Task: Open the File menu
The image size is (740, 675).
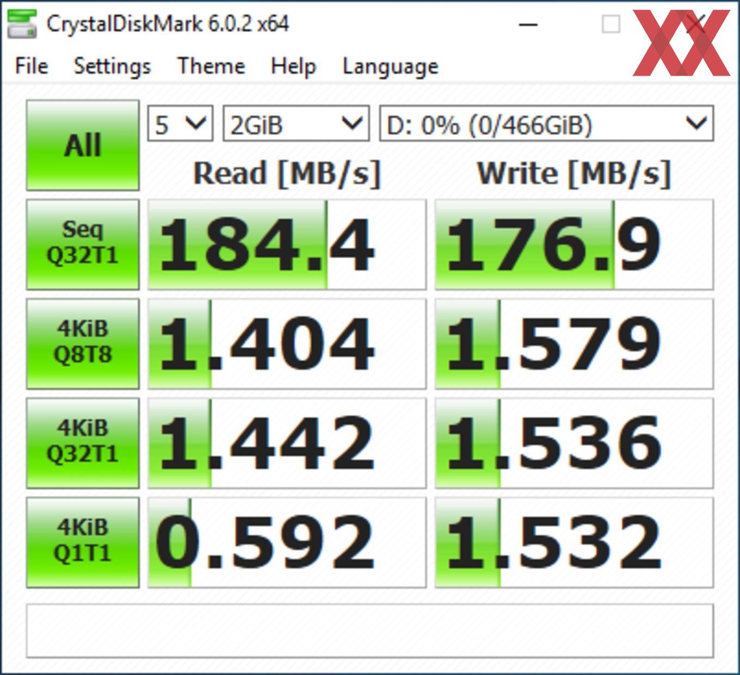Action: (32, 66)
